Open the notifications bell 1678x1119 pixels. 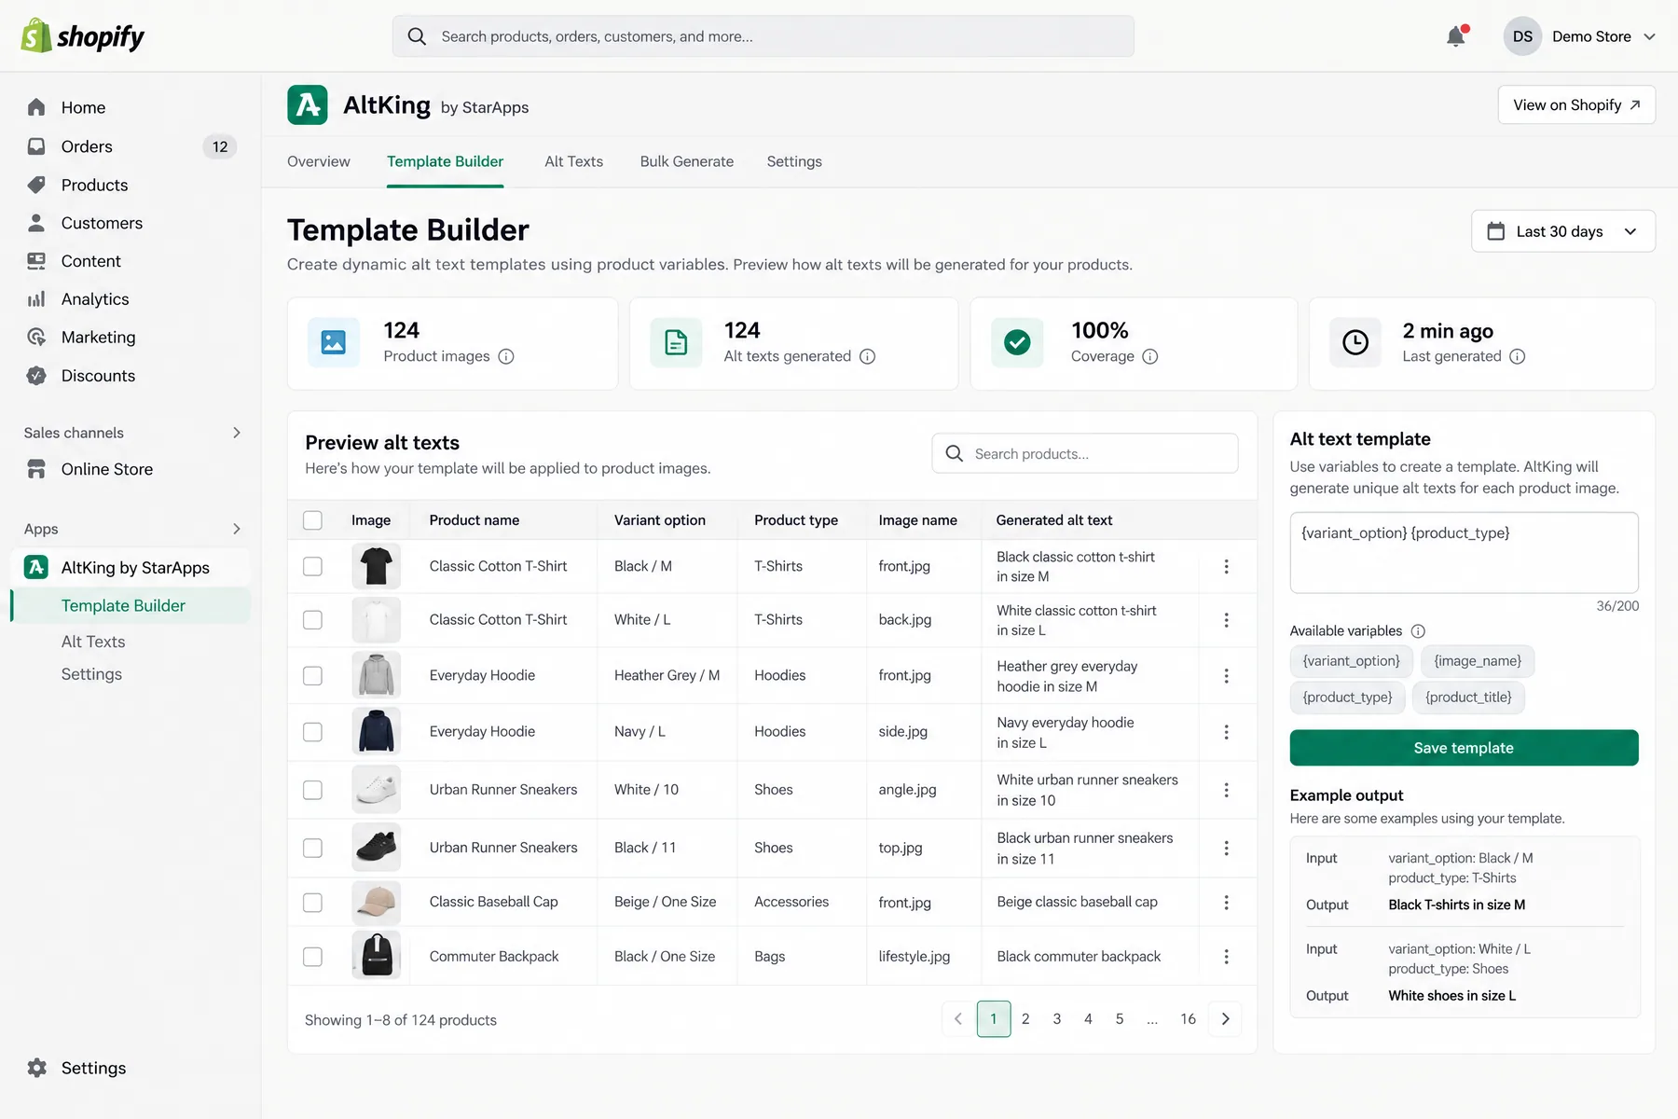click(1455, 36)
